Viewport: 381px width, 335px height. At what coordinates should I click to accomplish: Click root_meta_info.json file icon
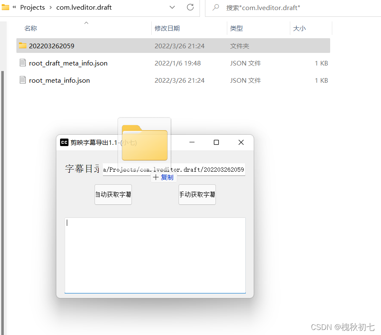(23, 80)
